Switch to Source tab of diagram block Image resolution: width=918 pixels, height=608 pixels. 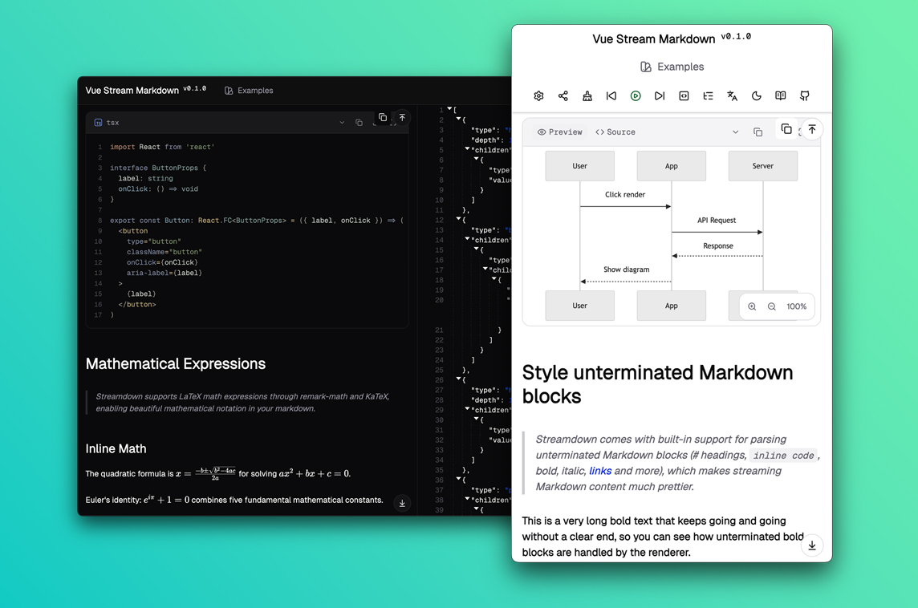click(615, 132)
